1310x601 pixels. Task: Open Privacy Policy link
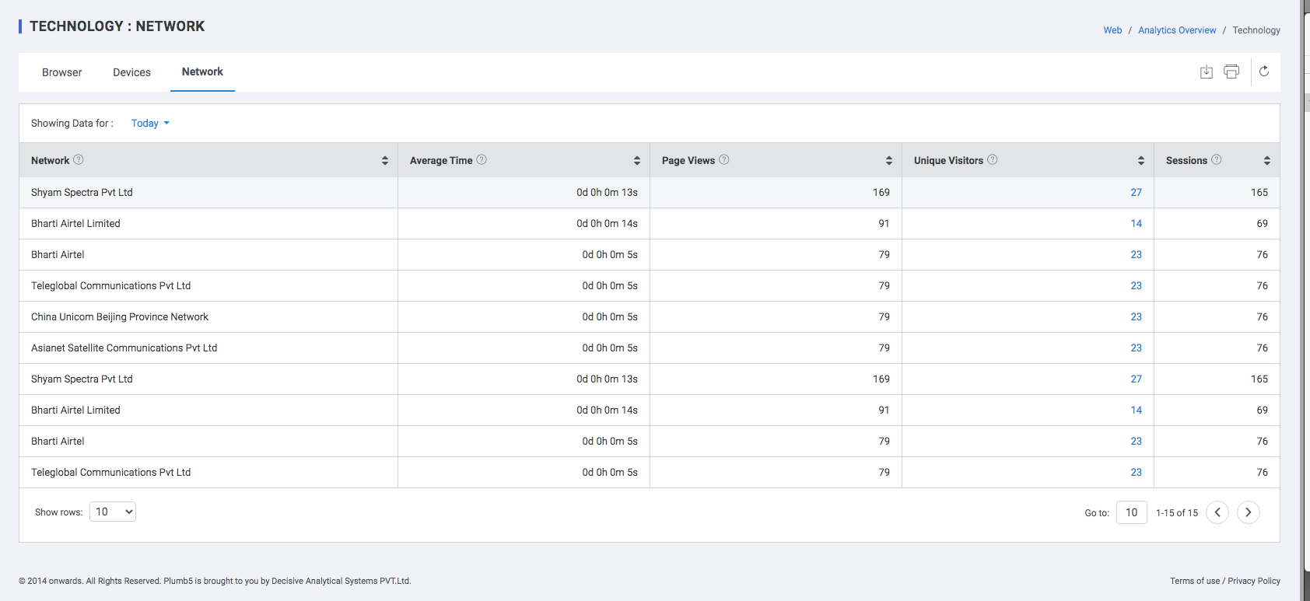tap(1254, 581)
